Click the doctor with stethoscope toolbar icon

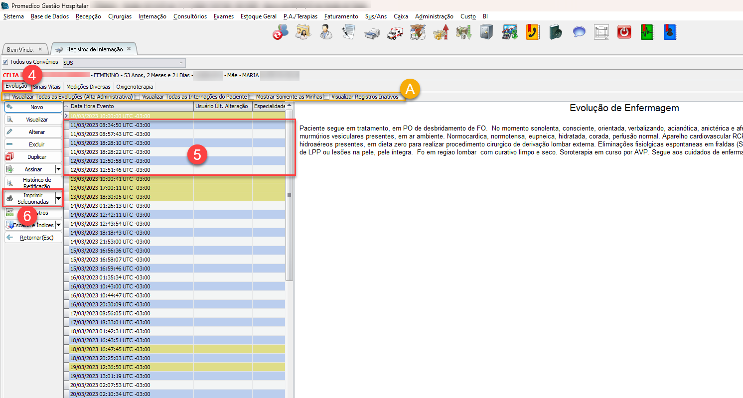click(326, 32)
